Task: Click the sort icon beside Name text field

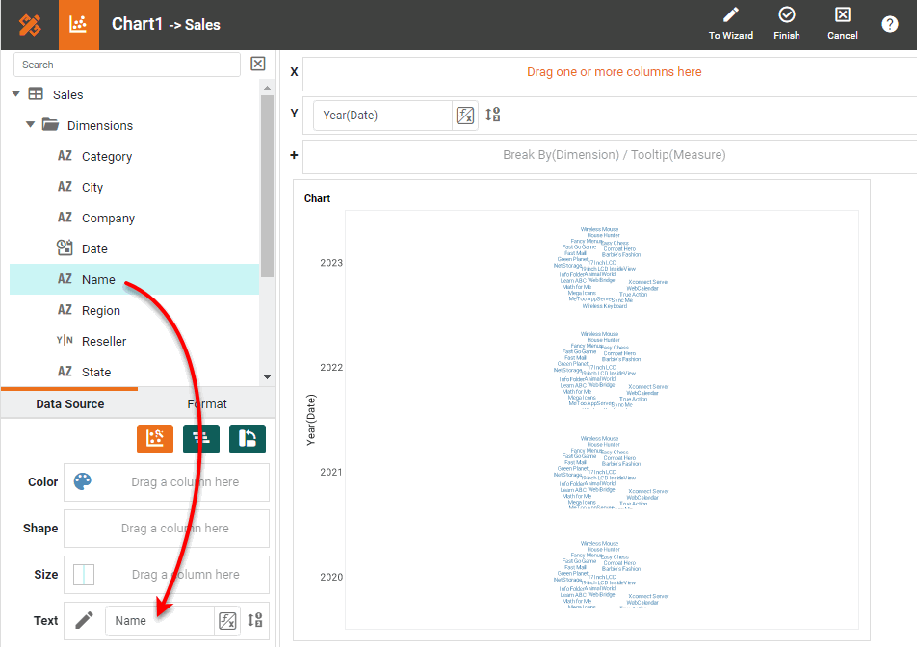Action: 255,620
